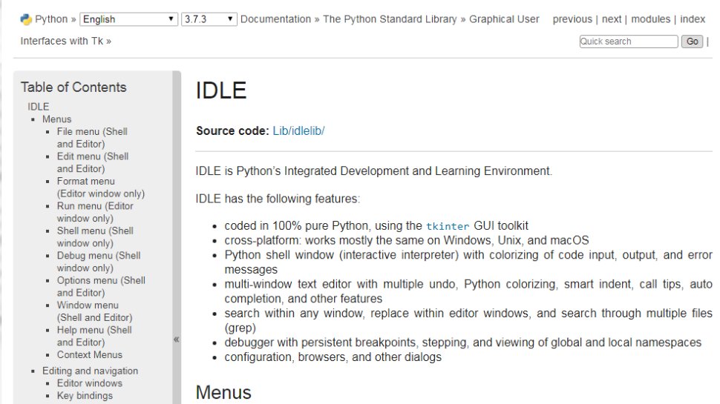The image size is (720, 404).
Task: Open Context Menus contents entry
Action: coord(90,354)
